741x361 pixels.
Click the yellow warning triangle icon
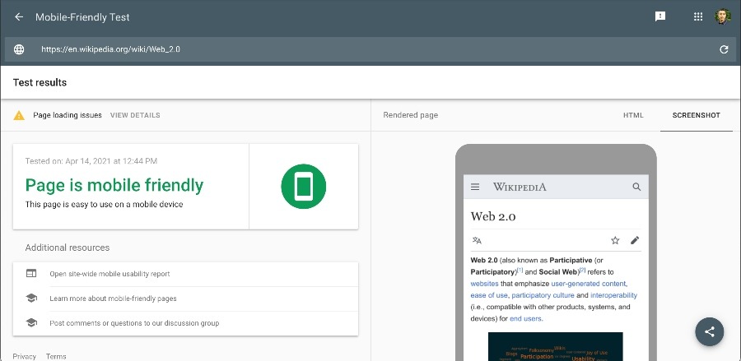19,115
